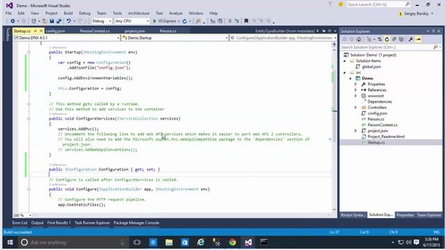
Task: Click the bookmark icon in toolbar
Action: [x=246, y=21]
